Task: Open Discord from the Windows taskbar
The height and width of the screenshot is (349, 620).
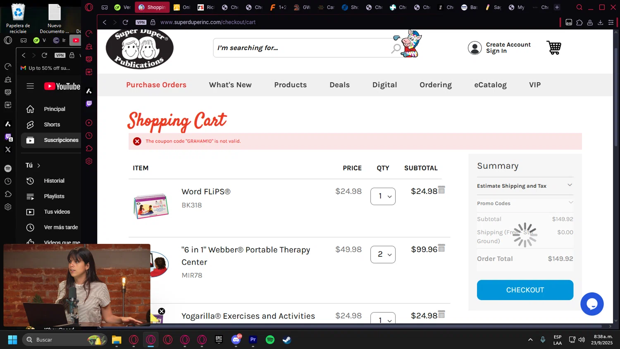Action: pyautogui.click(x=236, y=339)
